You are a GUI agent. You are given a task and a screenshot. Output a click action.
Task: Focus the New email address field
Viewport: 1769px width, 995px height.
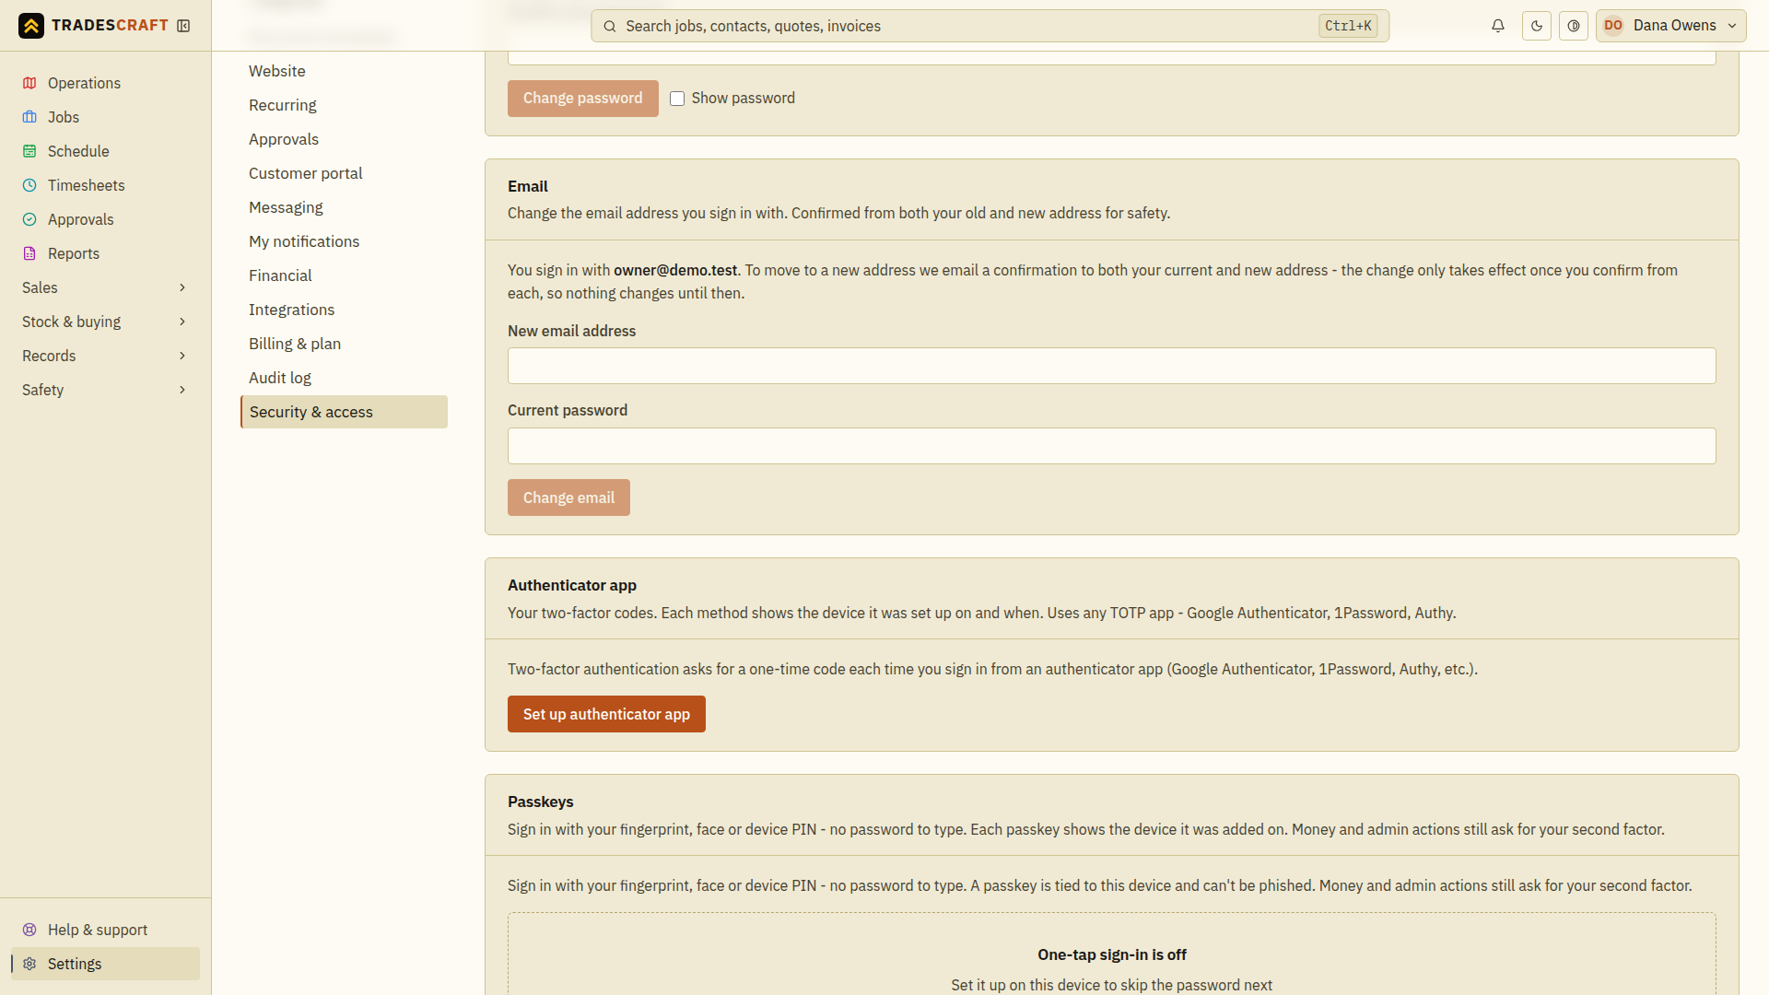click(1111, 366)
